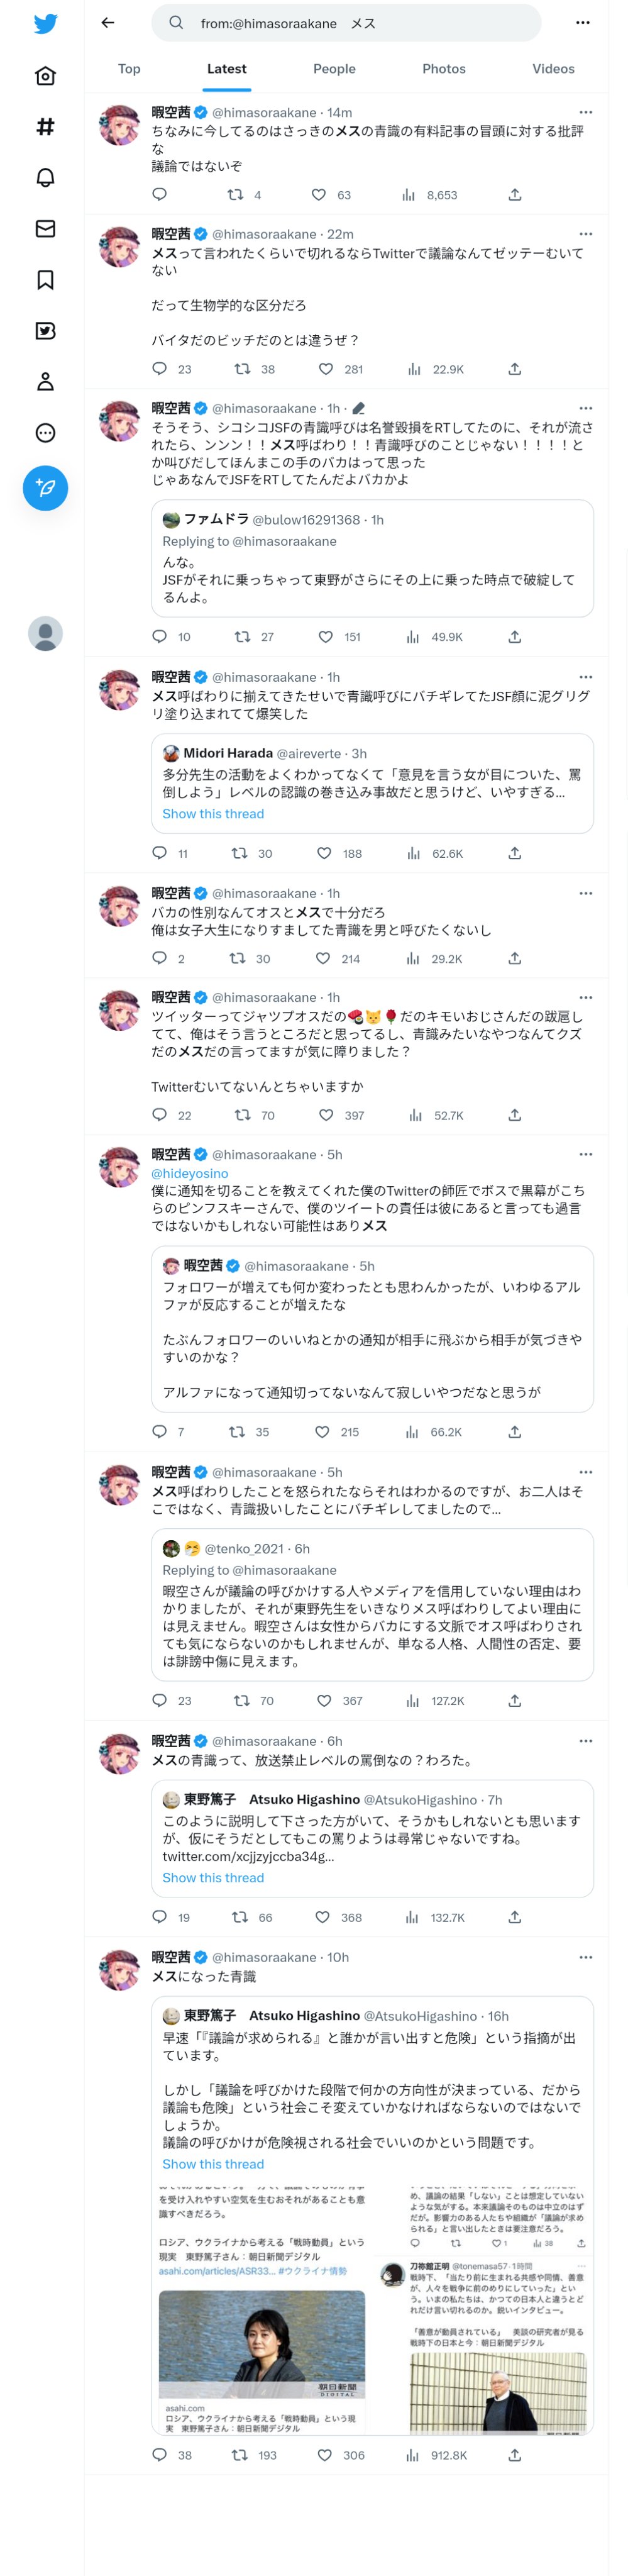
Task: Switch to the Top tab
Action: [x=129, y=69]
